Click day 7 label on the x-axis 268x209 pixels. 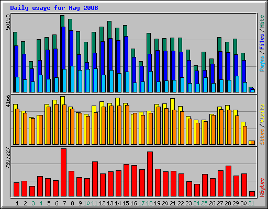pyautogui.click(x=64, y=203)
